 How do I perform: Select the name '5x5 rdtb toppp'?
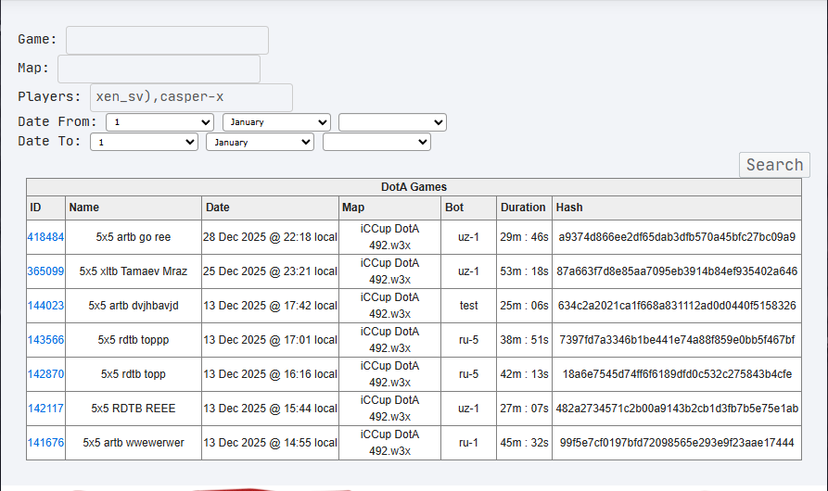[x=134, y=340]
